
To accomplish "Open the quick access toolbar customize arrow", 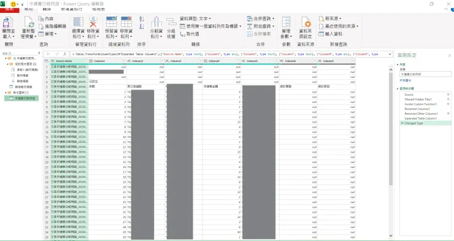I will (22, 5).
